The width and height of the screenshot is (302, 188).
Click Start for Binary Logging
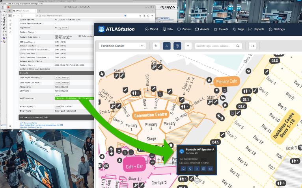click(58, 106)
